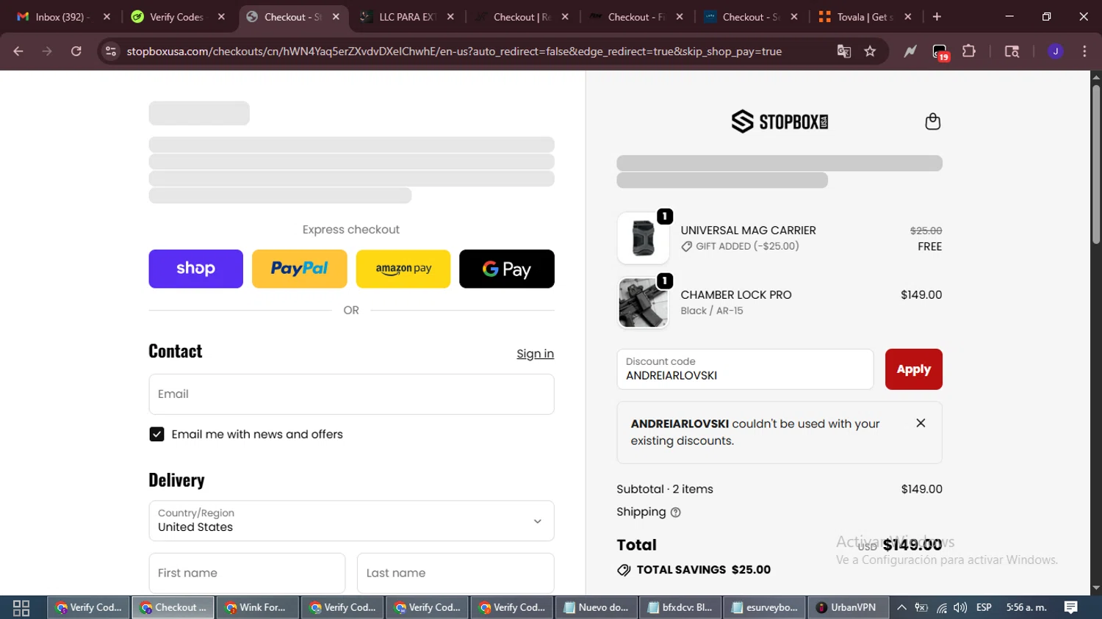Screen dimensions: 1102x619
Task: Switch to the Inbox (392) Gmail tab
Action: point(62,17)
